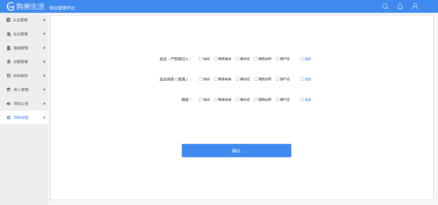Tick 全选 checkbox in 业主成员（家属） row
The height and width of the screenshot is (205, 438).
[x=302, y=79]
